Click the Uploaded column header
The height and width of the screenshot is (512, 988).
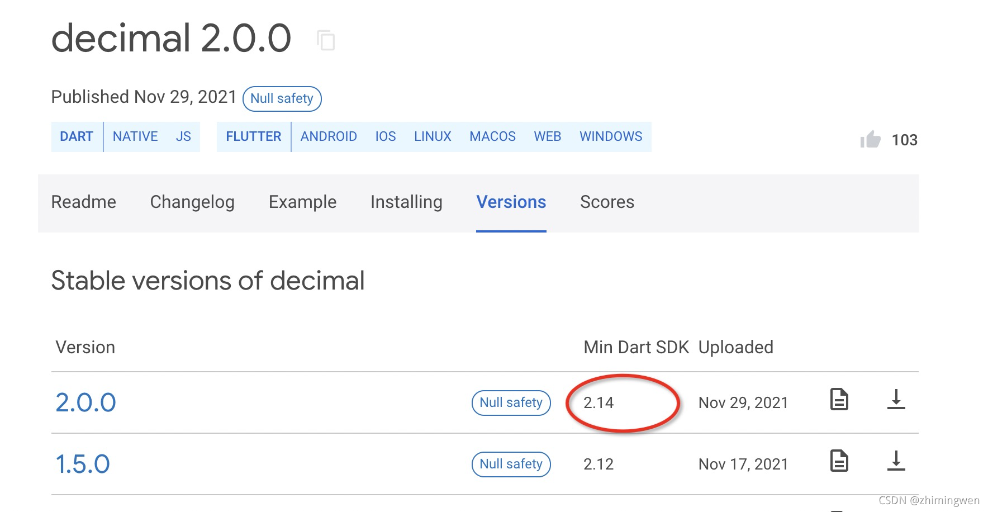tap(736, 347)
